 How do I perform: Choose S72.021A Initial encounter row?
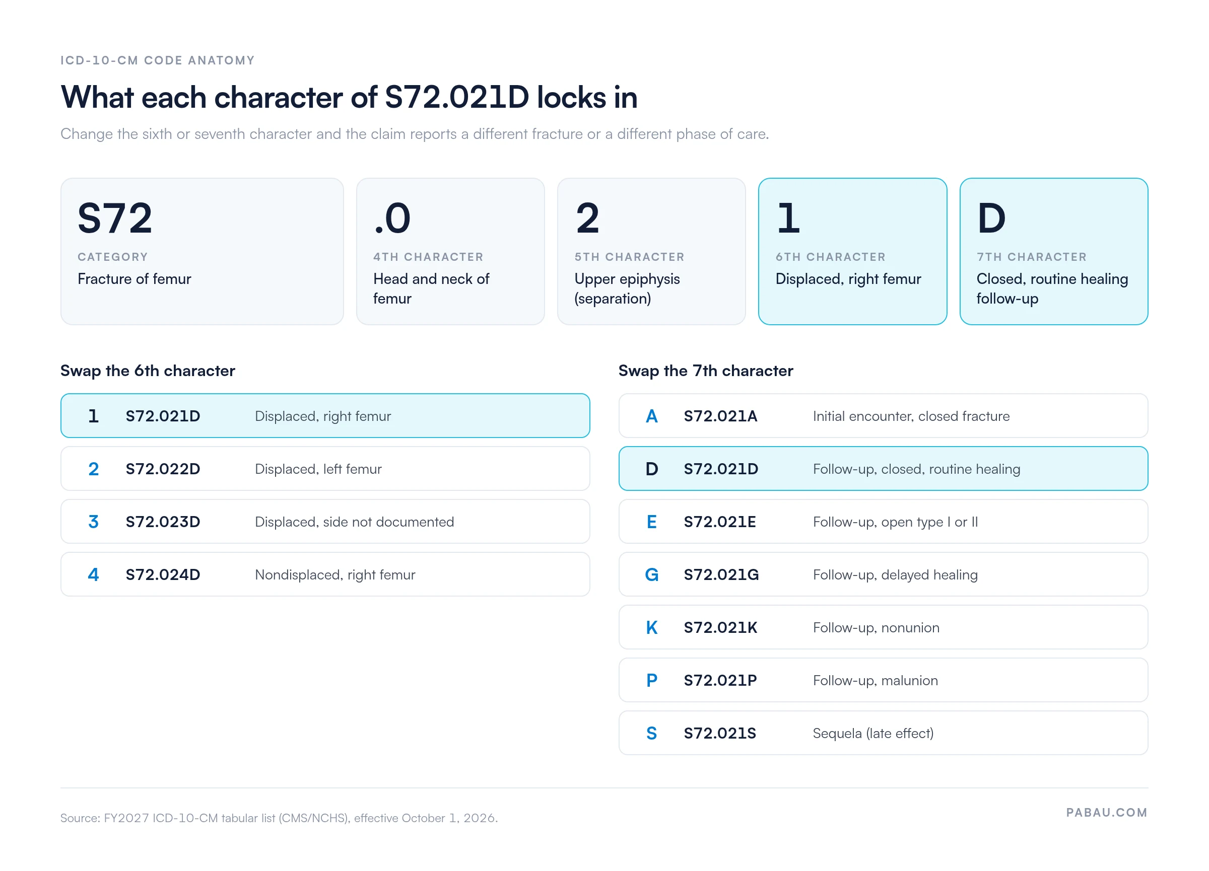[883, 415]
